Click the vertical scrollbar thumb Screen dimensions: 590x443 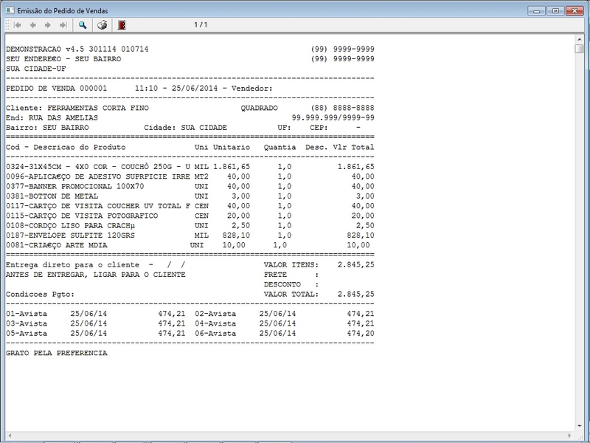(580, 49)
